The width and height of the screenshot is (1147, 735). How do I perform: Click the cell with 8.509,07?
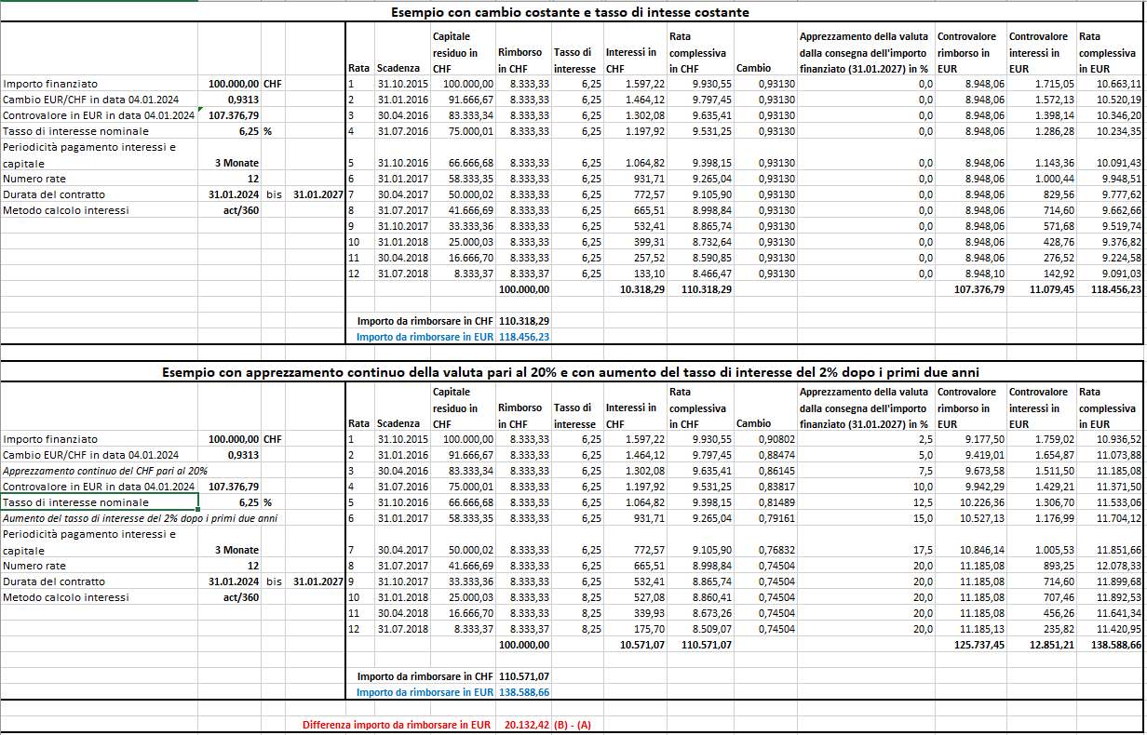click(x=700, y=629)
